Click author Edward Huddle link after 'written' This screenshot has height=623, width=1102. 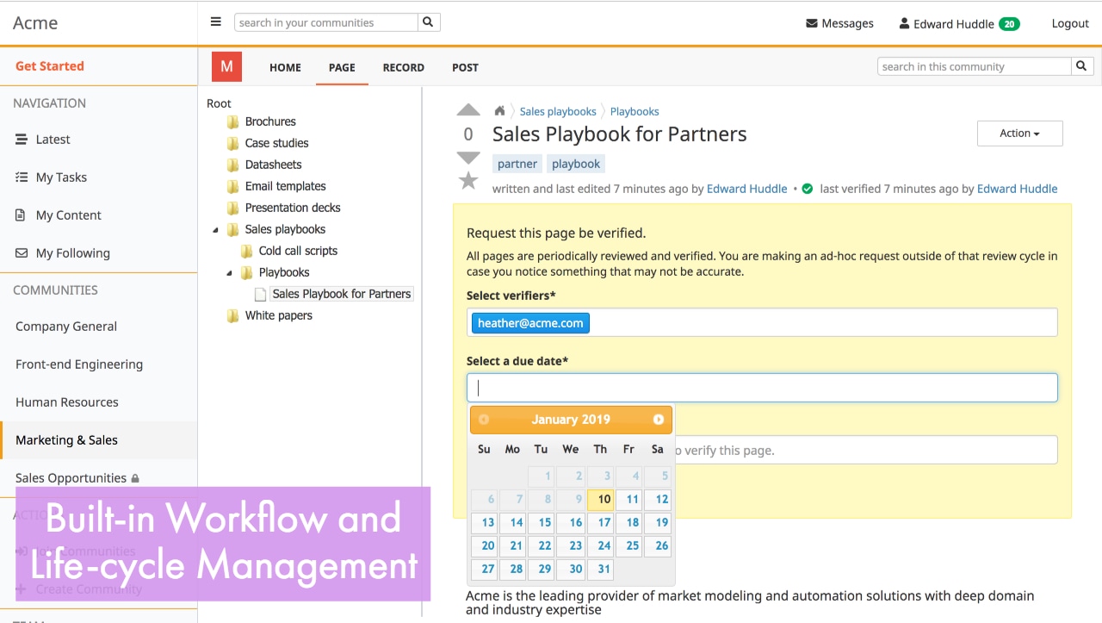747,189
